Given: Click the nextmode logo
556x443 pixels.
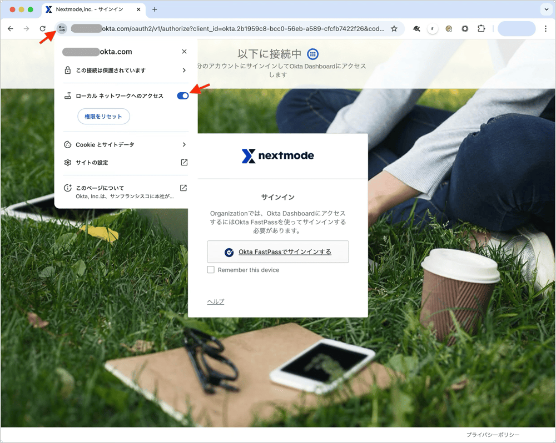Looking at the screenshot, I should (277, 156).
